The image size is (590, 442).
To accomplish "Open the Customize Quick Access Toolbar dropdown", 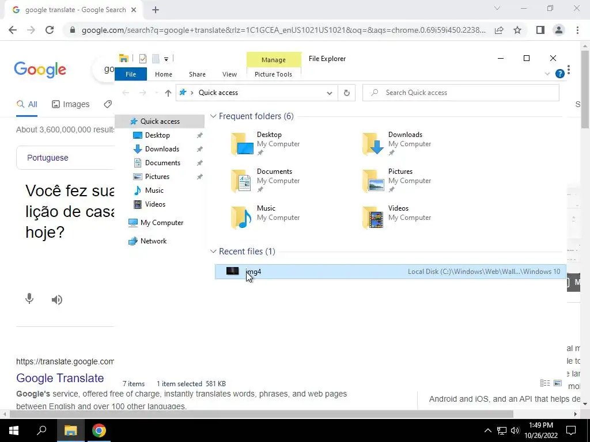I will (166, 59).
